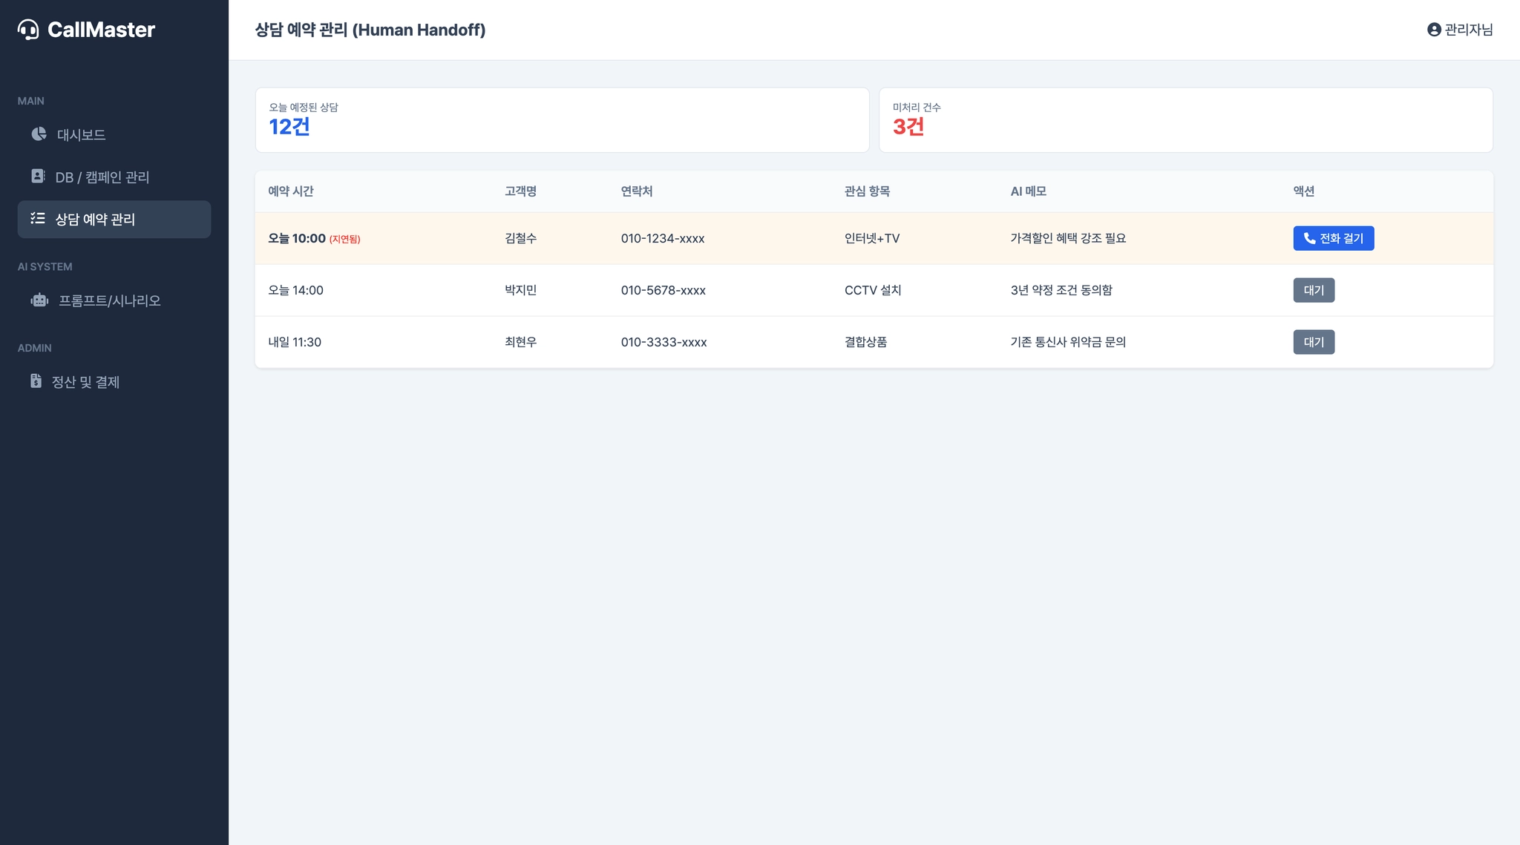Click the 예약 시간 column header
Screen dimensions: 1520x845
(291, 191)
